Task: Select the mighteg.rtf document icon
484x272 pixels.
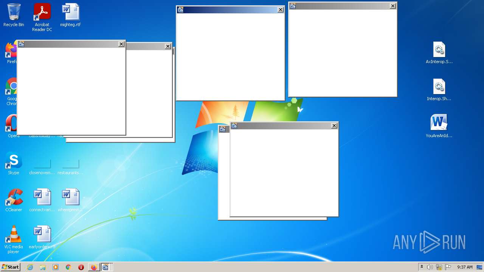Action: [x=70, y=15]
